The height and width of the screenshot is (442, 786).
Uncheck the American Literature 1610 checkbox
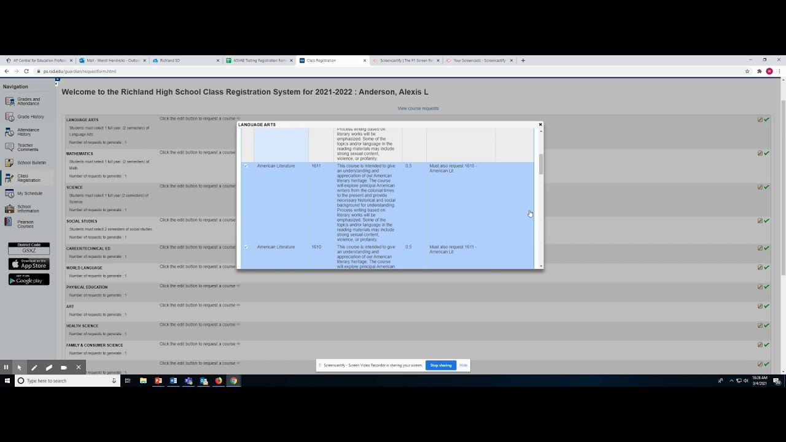pyautogui.click(x=246, y=247)
